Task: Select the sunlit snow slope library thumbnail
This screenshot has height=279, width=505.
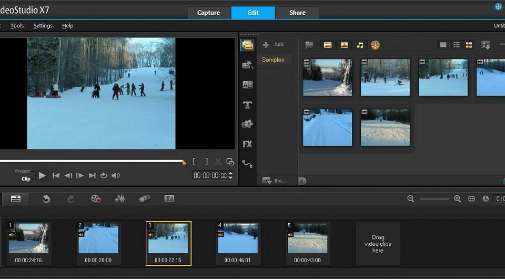Action: coord(385,127)
